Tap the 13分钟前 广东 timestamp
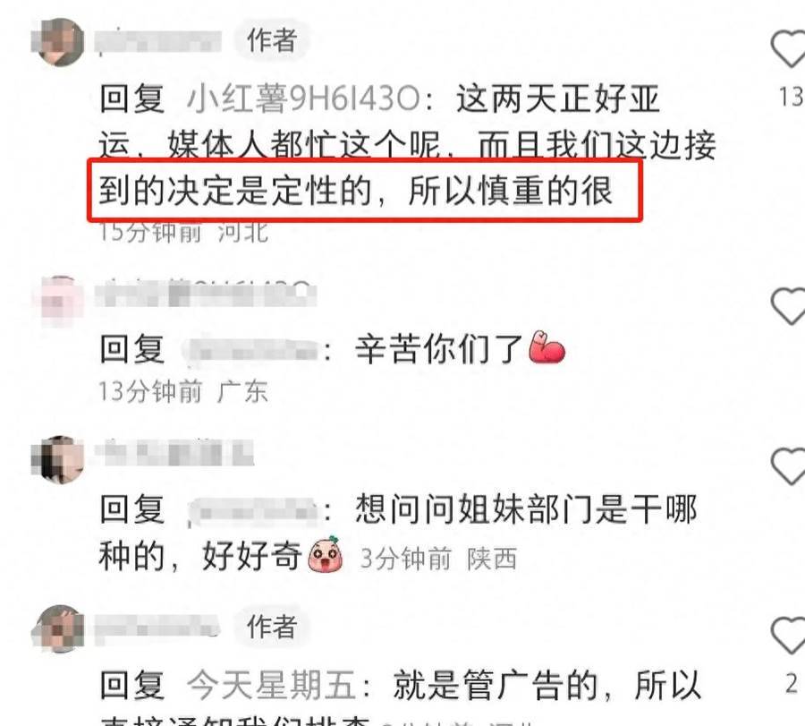Image resolution: width=805 pixels, height=726 pixels. click(183, 392)
